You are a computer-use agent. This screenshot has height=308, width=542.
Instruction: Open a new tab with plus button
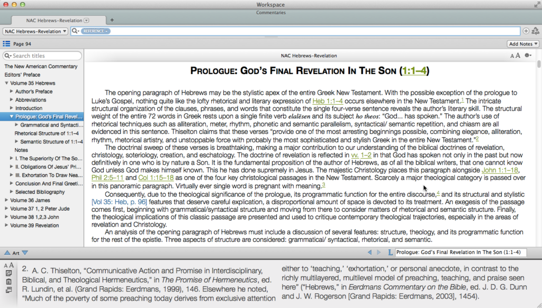[112, 20]
